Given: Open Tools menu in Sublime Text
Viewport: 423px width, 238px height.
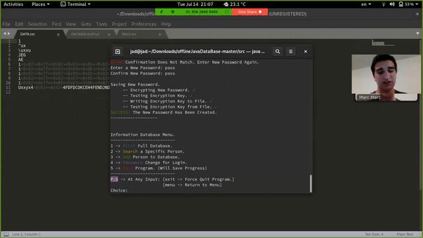Looking at the screenshot, I should (x=101, y=24).
